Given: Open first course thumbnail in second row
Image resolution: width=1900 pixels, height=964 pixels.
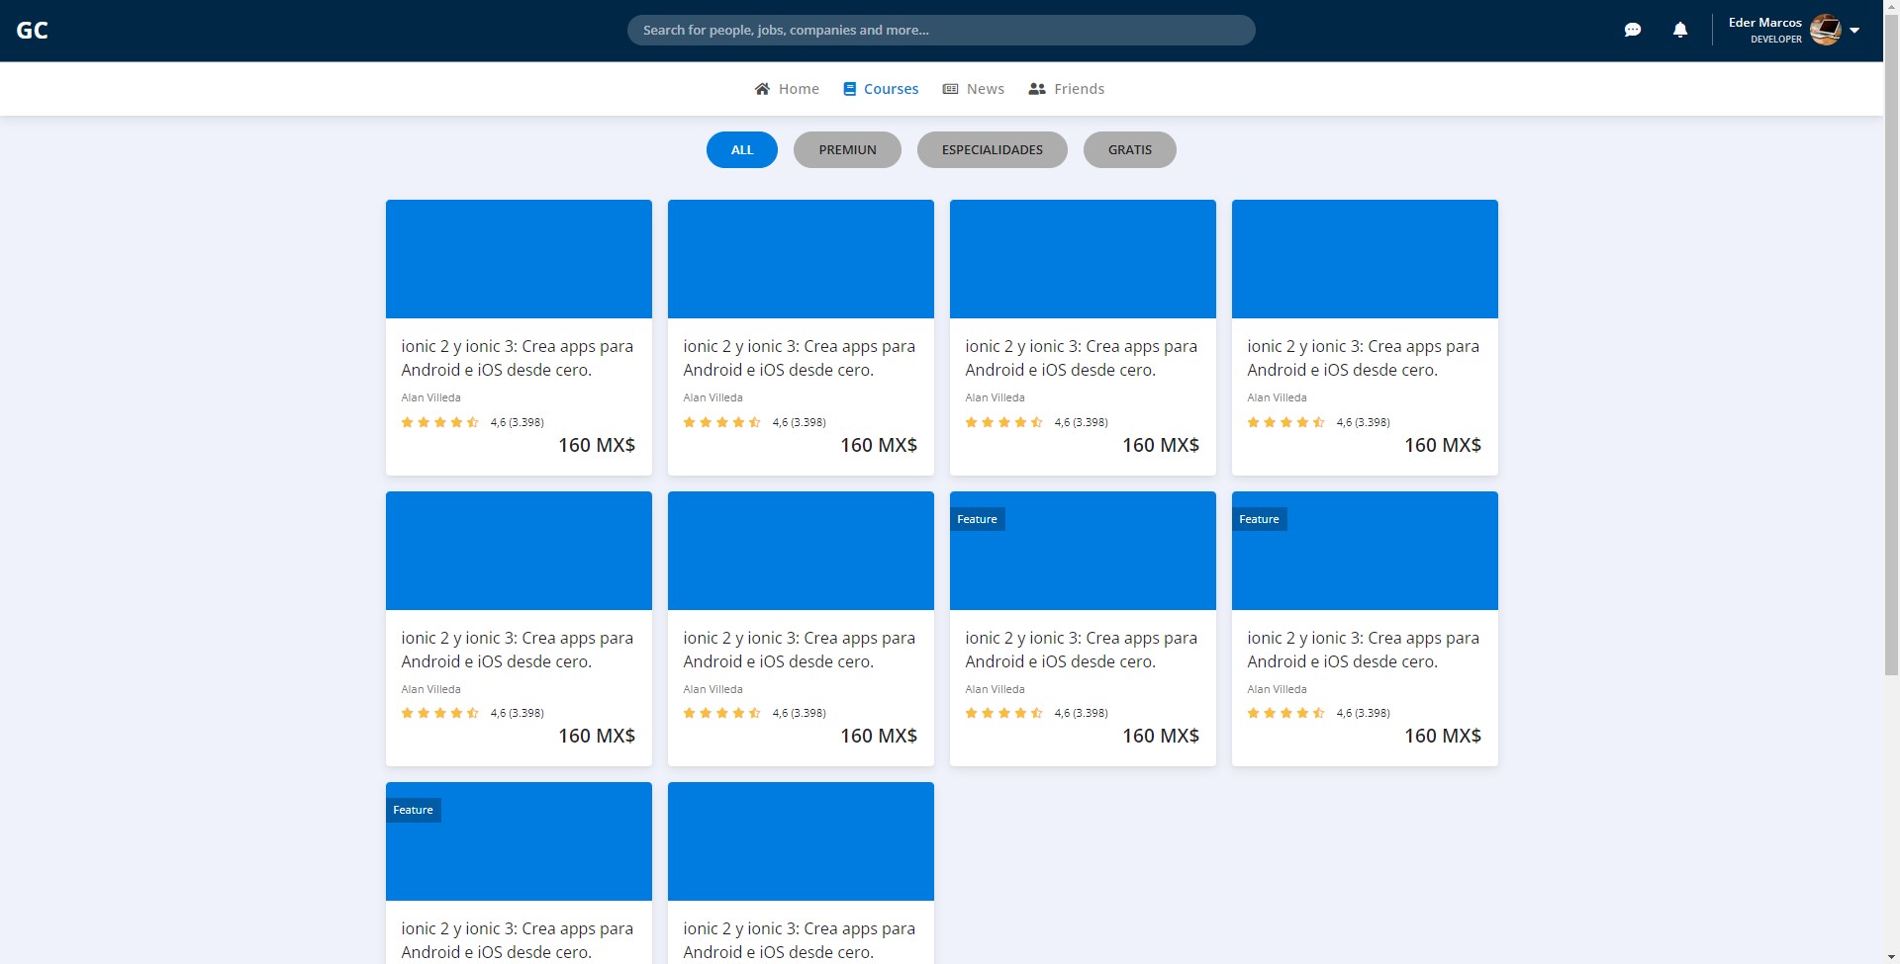Looking at the screenshot, I should click(519, 551).
